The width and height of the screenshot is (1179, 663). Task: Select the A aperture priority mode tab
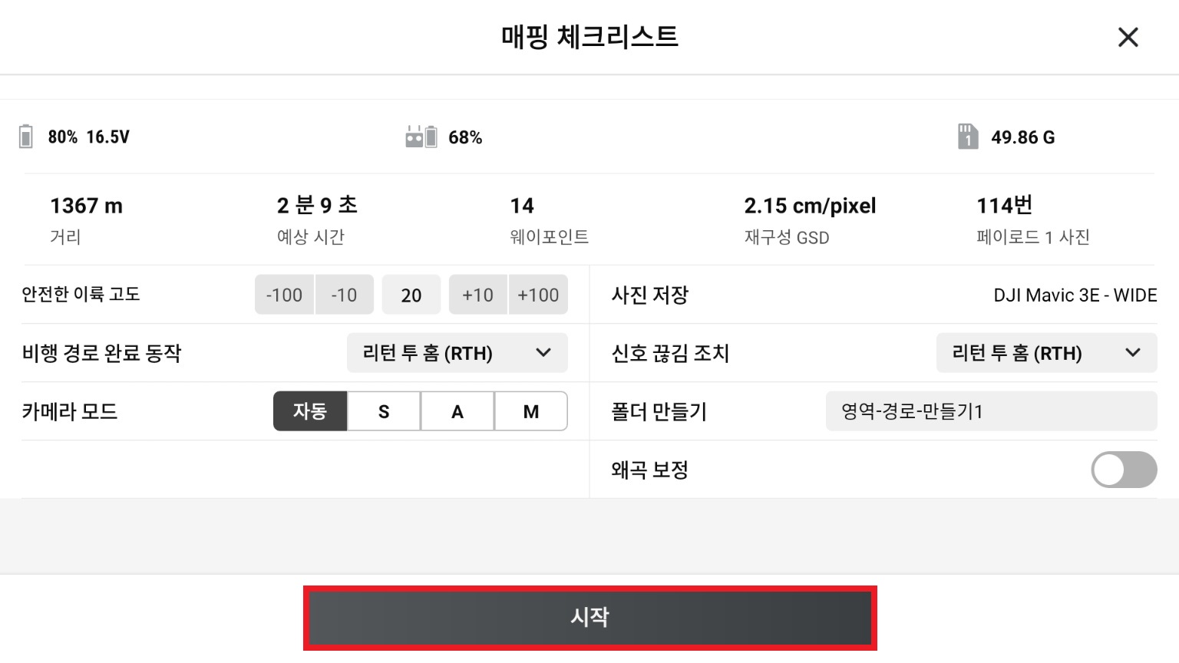(457, 411)
